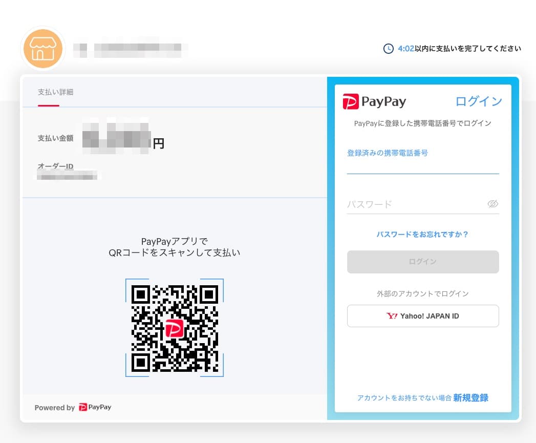The width and height of the screenshot is (536, 443).
Task: Hide the password using the crossed eye icon
Action: pos(492,204)
